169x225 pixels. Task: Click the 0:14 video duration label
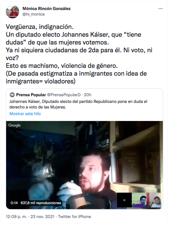[14, 203]
